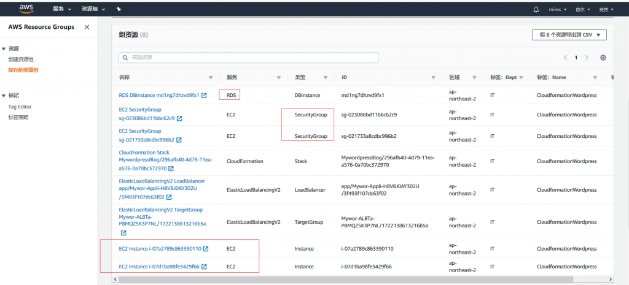The image size is (629, 285).
Task: Sort table by 服务 column arrow
Action: pyautogui.click(x=279, y=77)
